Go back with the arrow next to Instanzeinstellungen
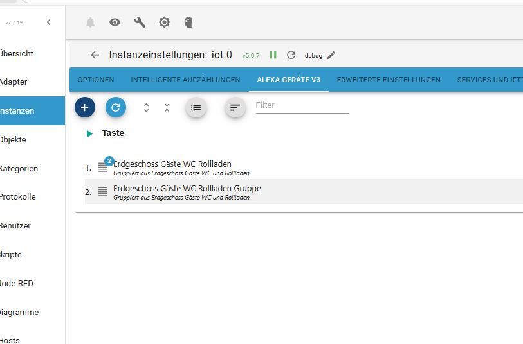 tap(95, 55)
